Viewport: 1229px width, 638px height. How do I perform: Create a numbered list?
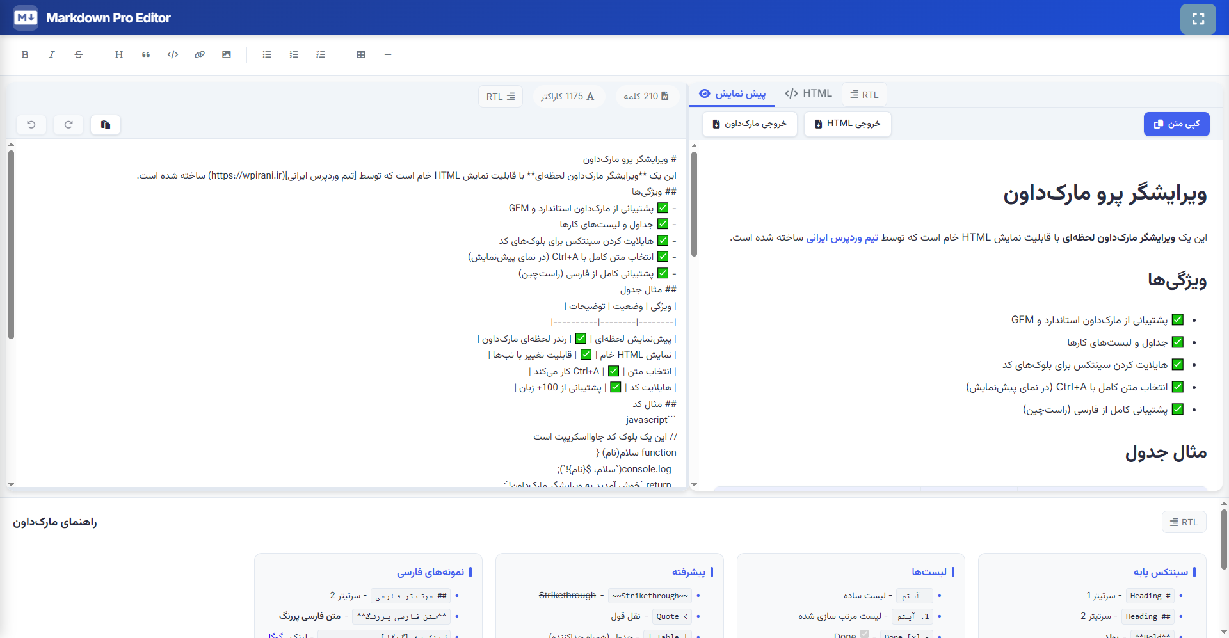(294, 54)
